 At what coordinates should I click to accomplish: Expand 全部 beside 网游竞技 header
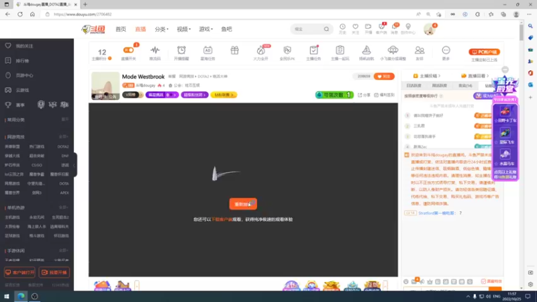pyautogui.click(x=63, y=137)
